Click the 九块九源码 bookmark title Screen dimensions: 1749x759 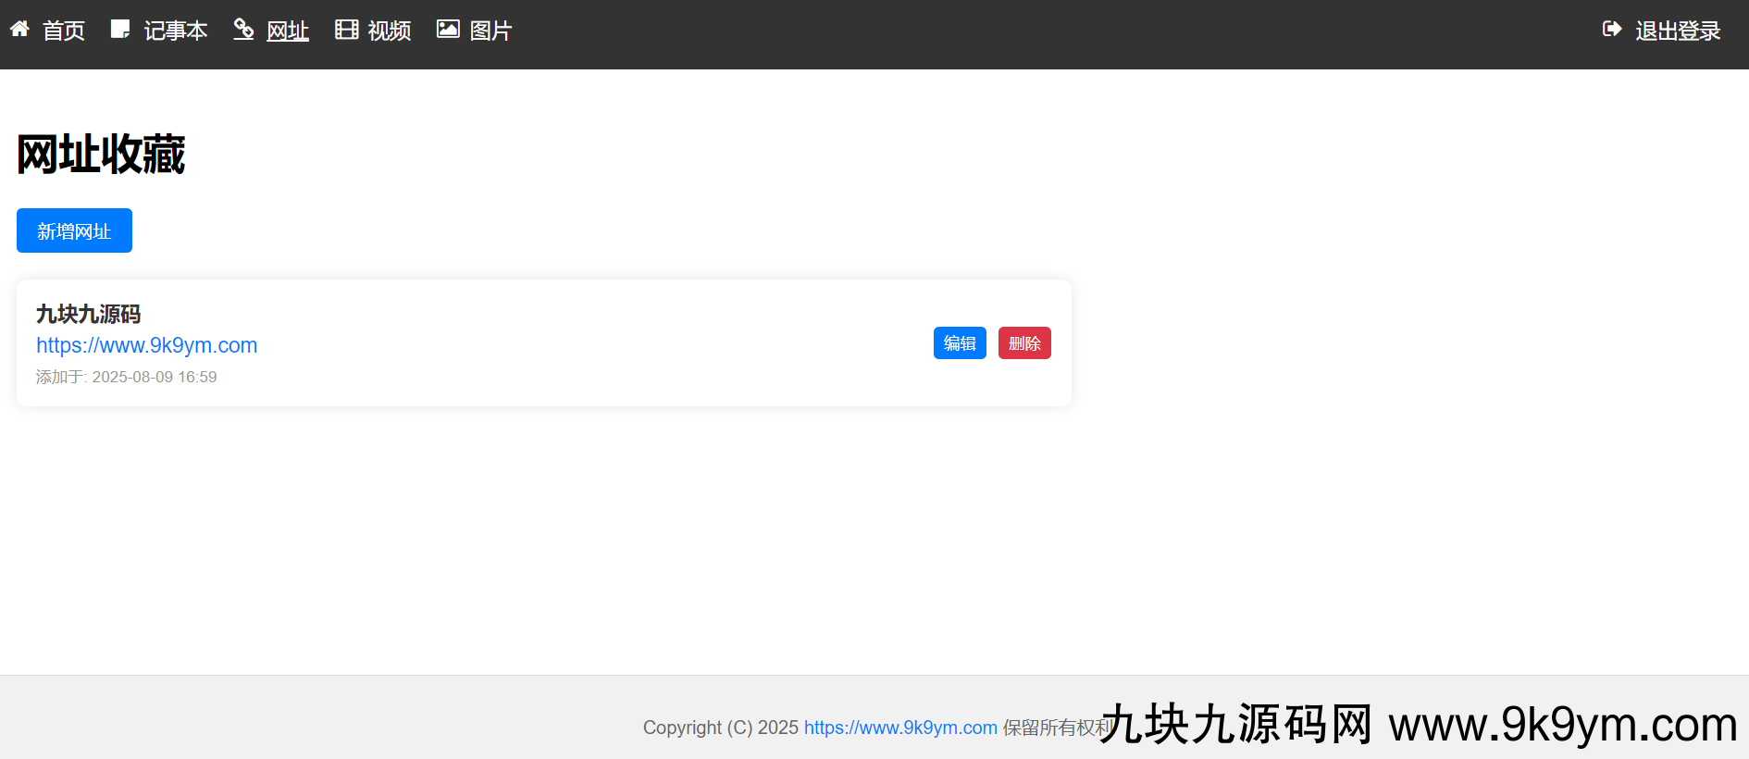tap(88, 315)
